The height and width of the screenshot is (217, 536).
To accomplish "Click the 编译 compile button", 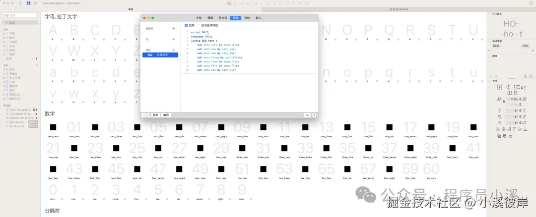I will click(166, 115).
